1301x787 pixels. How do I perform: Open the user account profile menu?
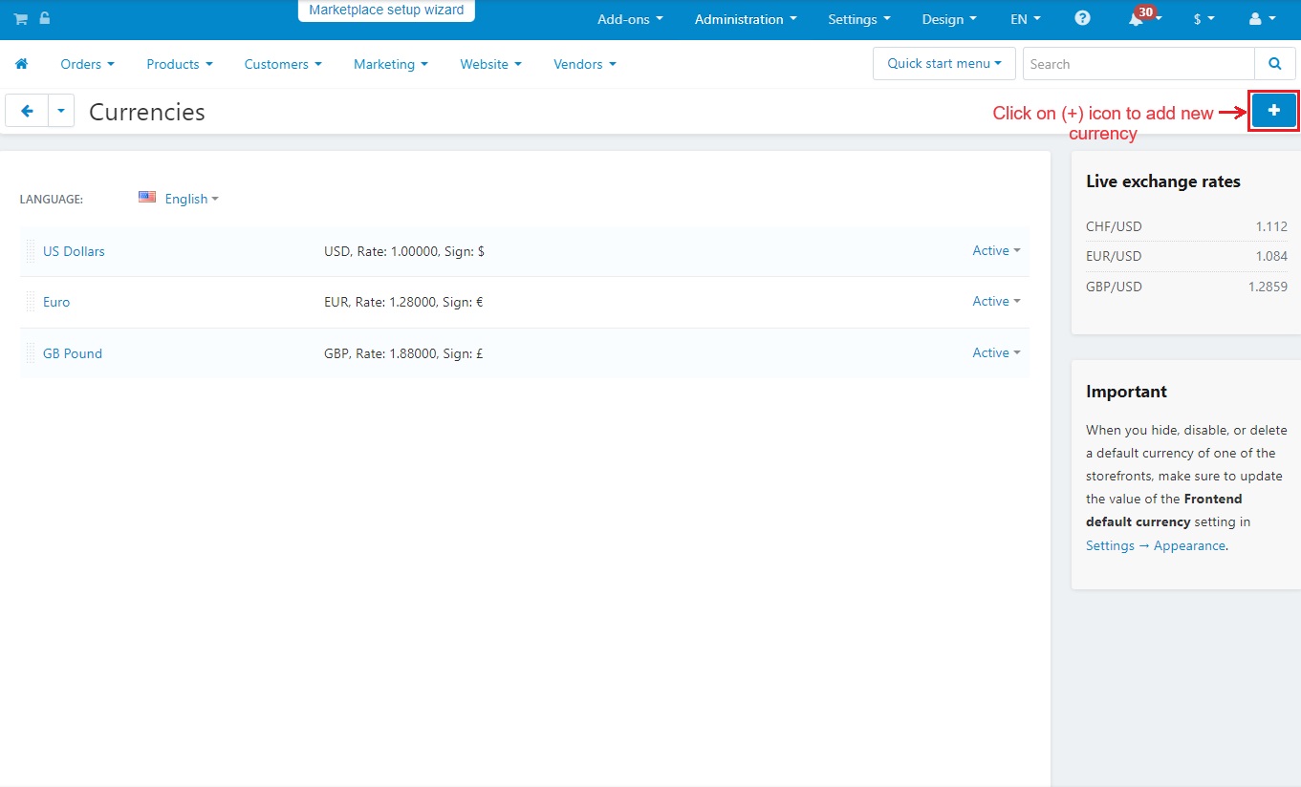[x=1263, y=19]
